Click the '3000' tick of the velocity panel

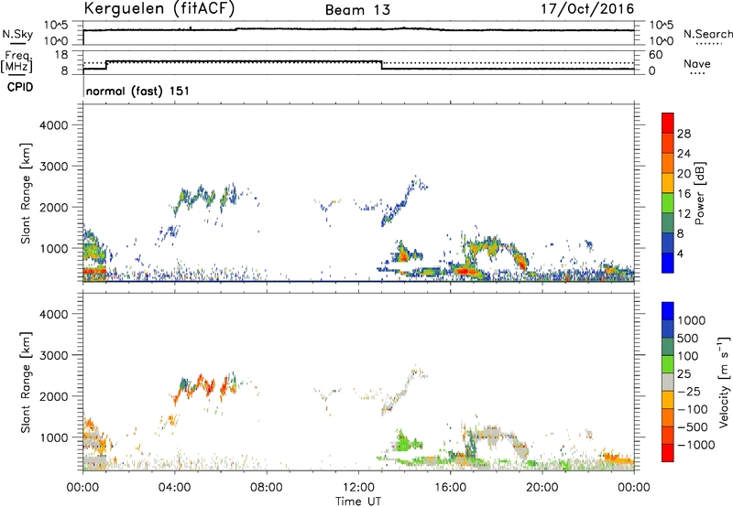tap(53, 356)
